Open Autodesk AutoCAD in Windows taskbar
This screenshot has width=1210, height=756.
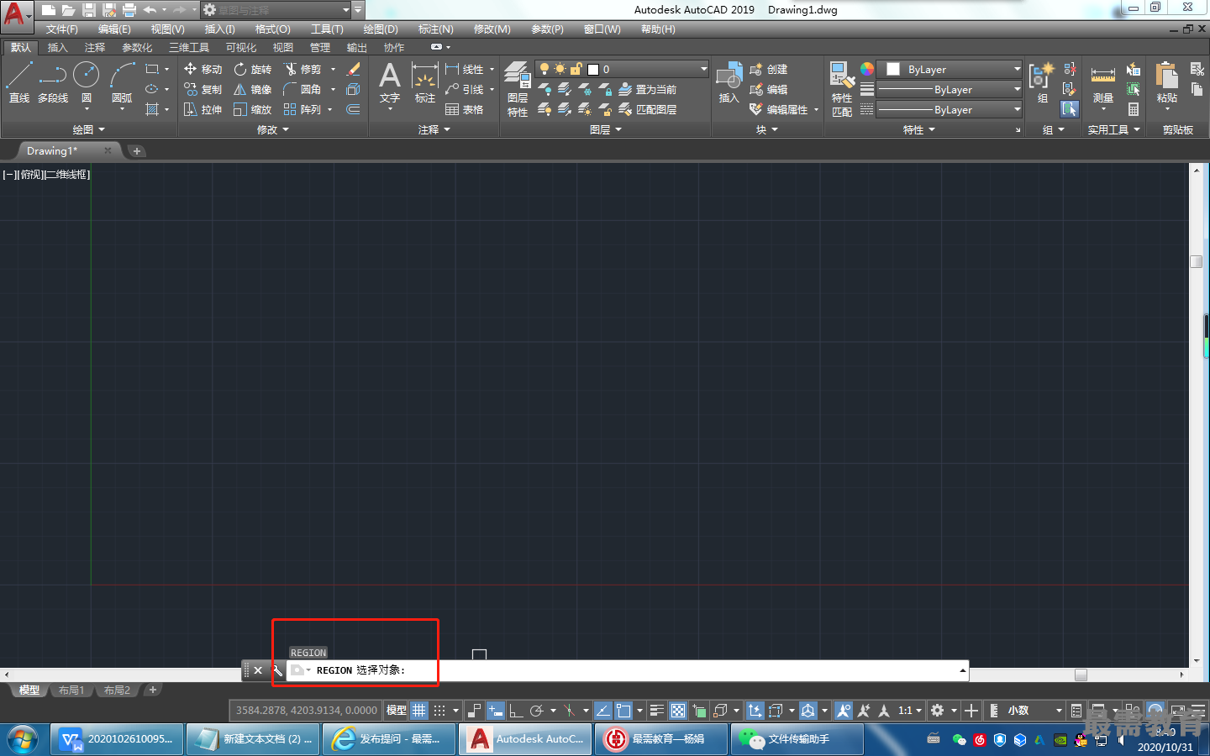click(526, 739)
